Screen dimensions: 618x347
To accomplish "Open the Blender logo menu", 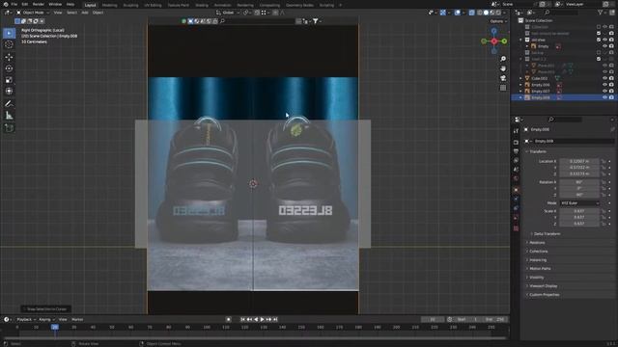I will click(x=5, y=4).
